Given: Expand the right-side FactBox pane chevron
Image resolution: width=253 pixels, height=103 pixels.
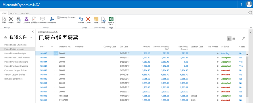Looking at the screenshot, I should point(251,33).
